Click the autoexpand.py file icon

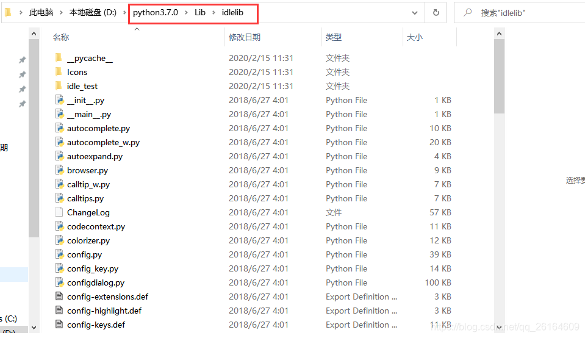click(x=59, y=156)
